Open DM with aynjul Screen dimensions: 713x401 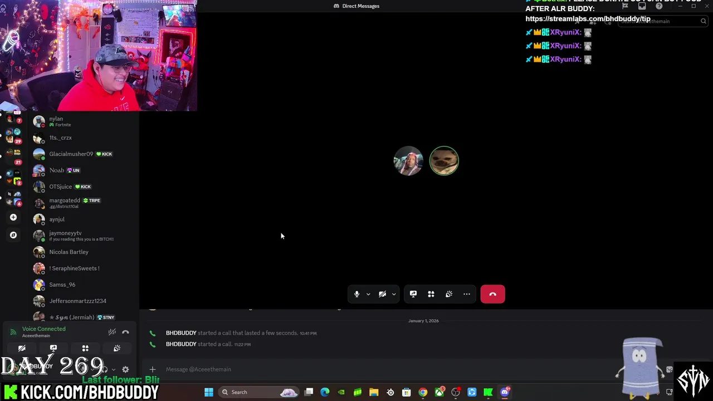(x=84, y=219)
